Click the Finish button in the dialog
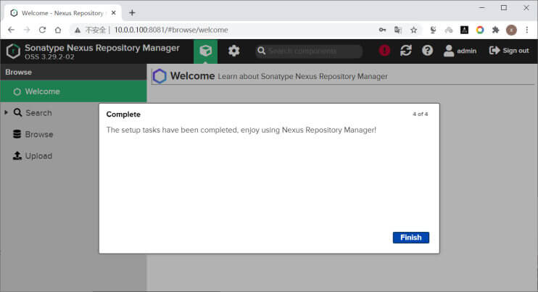This screenshot has width=538, height=292. click(x=410, y=238)
